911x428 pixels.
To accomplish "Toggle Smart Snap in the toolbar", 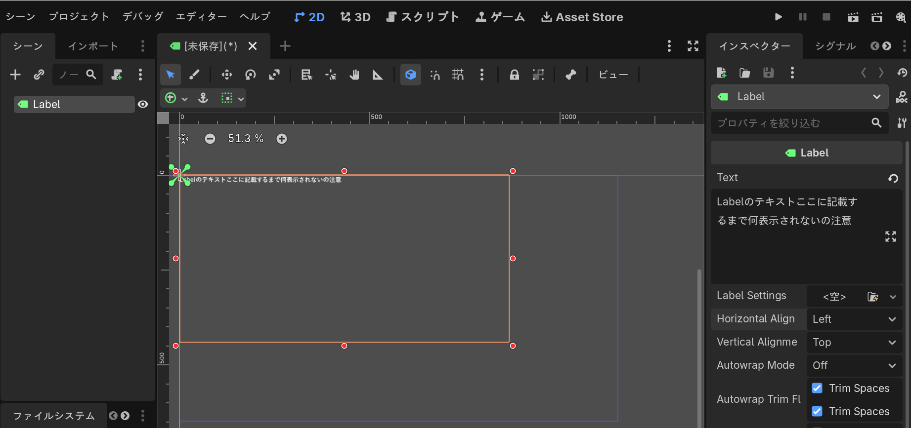I will click(435, 75).
